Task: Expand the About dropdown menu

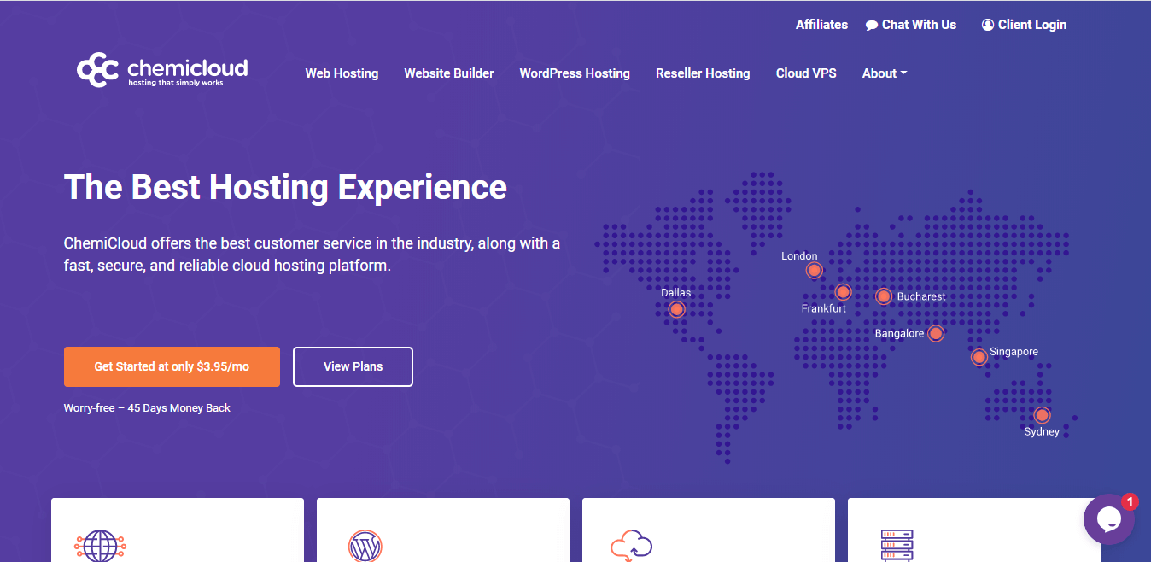Action: point(884,73)
